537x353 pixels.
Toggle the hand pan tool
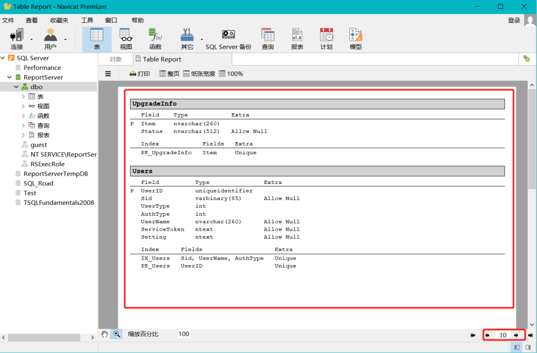pos(104,334)
